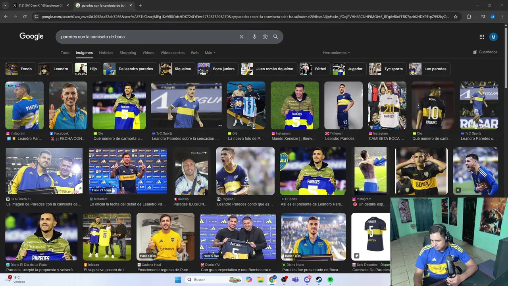Go to Google homepage logo
The width and height of the screenshot is (508, 286).
point(31,37)
